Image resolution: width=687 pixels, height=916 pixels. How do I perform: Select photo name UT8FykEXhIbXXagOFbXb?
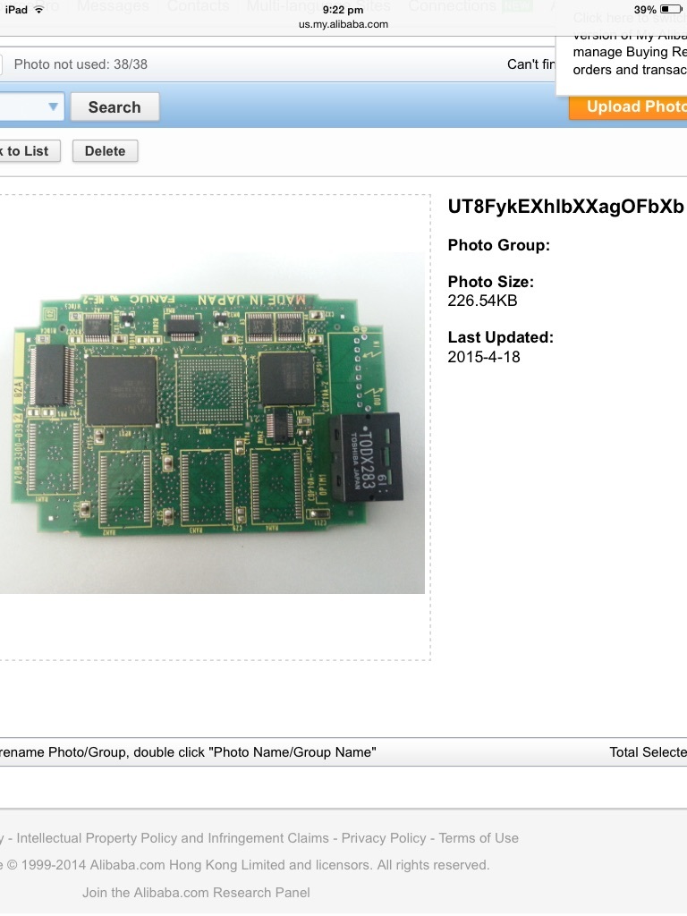(x=565, y=207)
